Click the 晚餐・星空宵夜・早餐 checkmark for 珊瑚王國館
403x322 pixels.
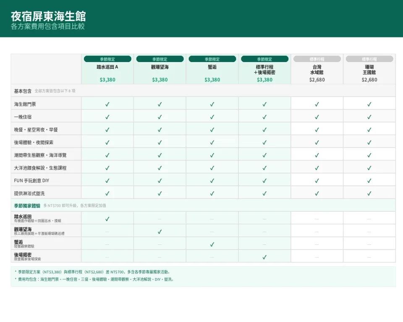coord(369,130)
